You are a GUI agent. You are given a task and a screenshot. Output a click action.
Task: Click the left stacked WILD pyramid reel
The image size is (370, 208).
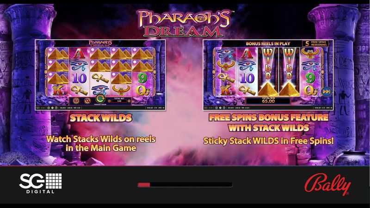pos(268,72)
